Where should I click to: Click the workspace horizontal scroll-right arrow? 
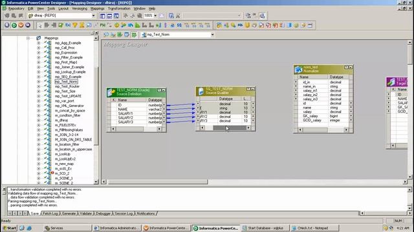405,182
